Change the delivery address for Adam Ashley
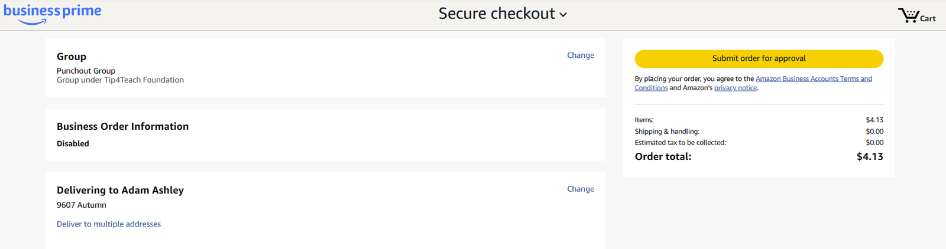This screenshot has height=249, width=946. point(580,189)
